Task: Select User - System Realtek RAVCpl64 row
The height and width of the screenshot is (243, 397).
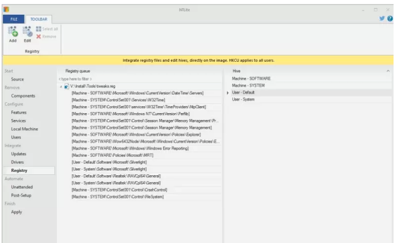Action: (116, 183)
